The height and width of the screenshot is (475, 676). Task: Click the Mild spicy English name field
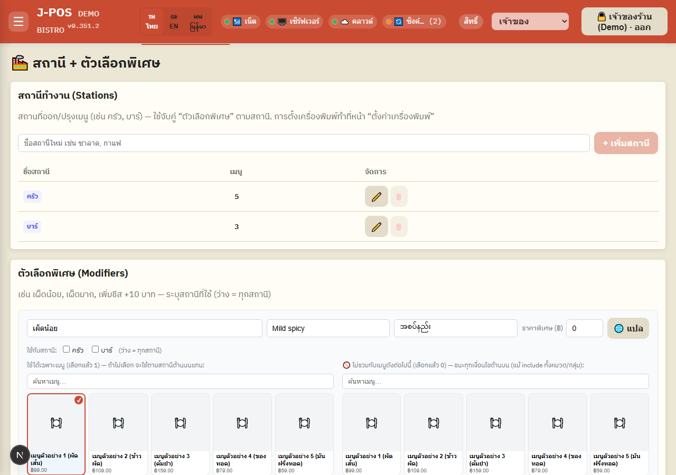(328, 328)
